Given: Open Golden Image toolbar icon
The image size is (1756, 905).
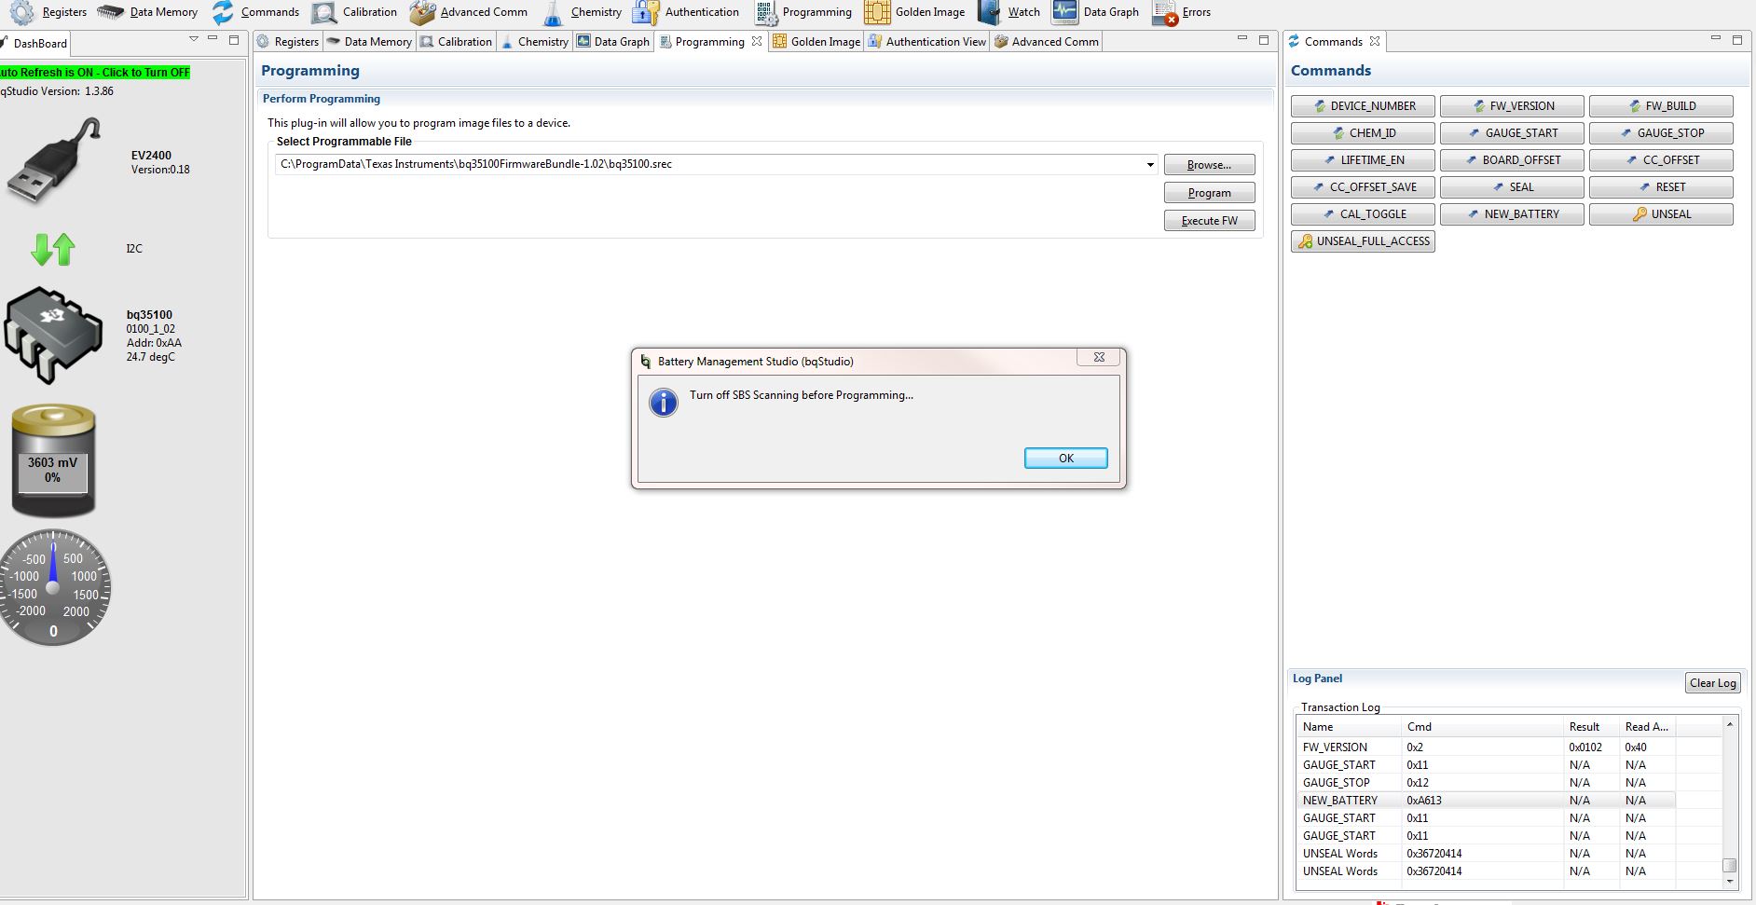Looking at the screenshot, I should 877,12.
